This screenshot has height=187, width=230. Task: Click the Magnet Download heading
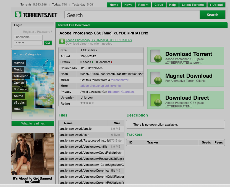(189, 76)
